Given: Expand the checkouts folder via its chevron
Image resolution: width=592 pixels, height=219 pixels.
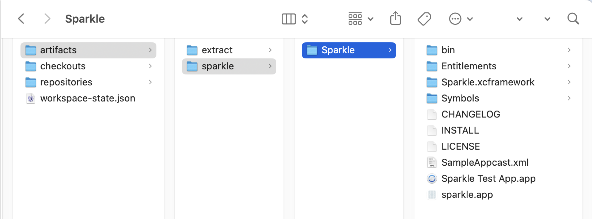Looking at the screenshot, I should [151, 66].
